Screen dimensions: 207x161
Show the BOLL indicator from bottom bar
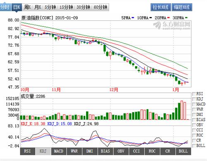click(183, 151)
